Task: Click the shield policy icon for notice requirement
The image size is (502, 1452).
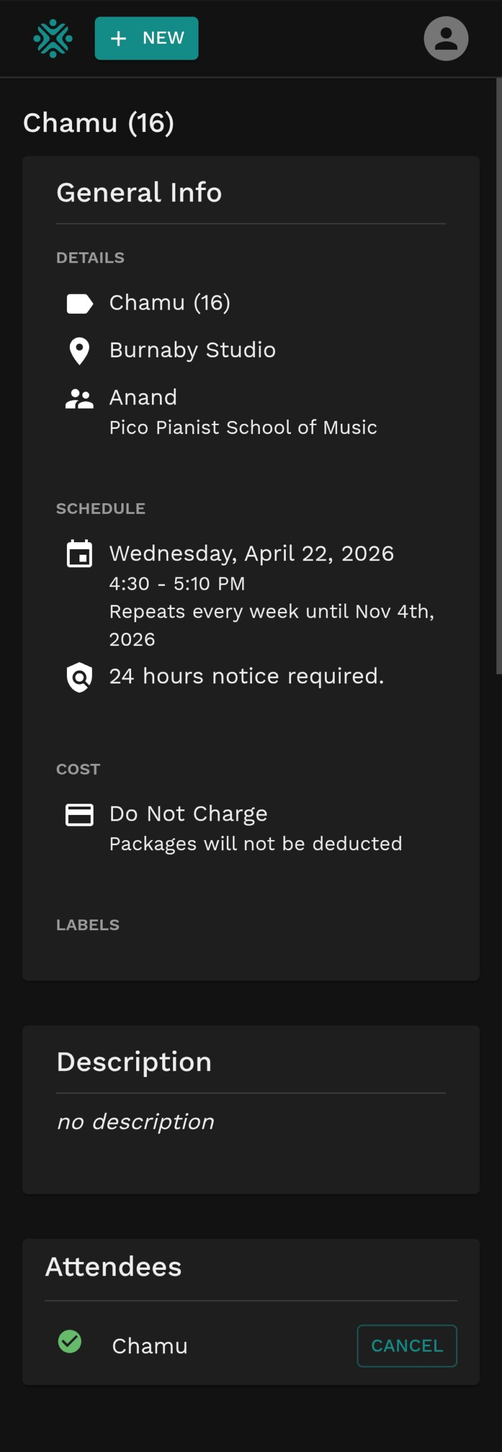Action: point(79,677)
